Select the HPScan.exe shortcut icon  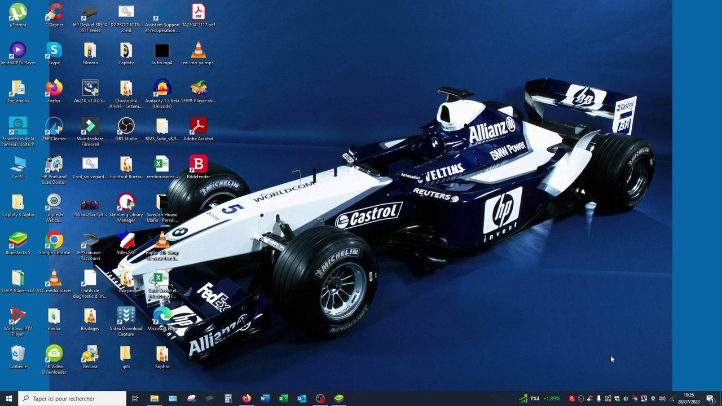(90, 246)
